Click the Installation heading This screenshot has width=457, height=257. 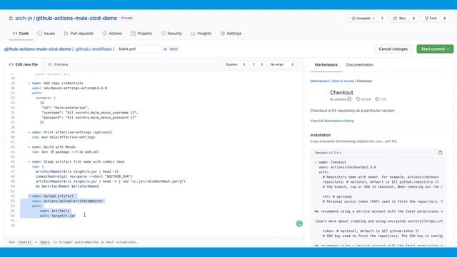pyautogui.click(x=321, y=135)
